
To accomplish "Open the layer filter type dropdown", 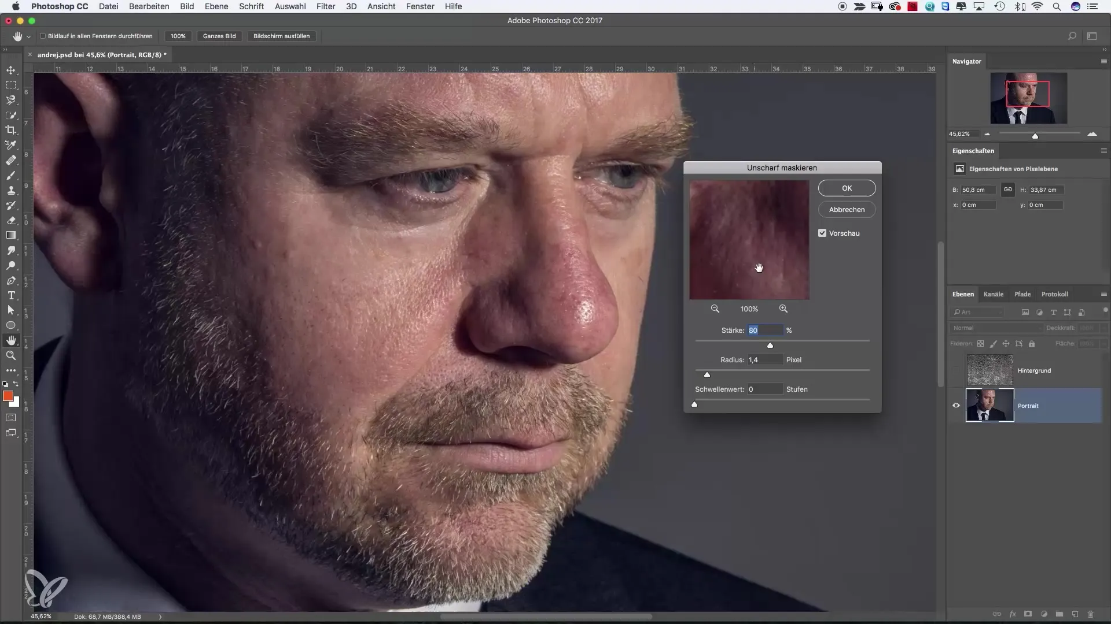I will tap(978, 313).
